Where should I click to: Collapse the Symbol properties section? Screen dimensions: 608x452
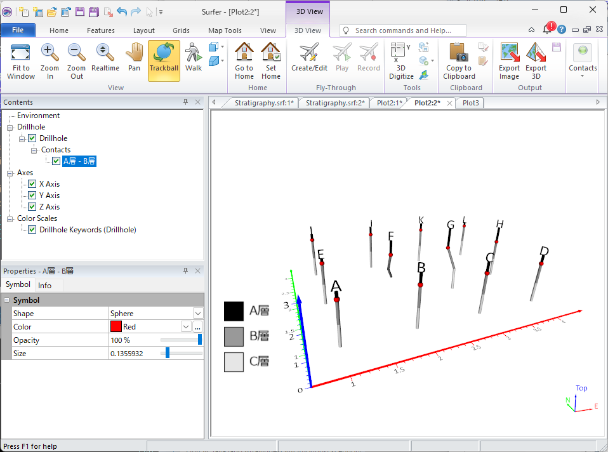click(x=7, y=300)
